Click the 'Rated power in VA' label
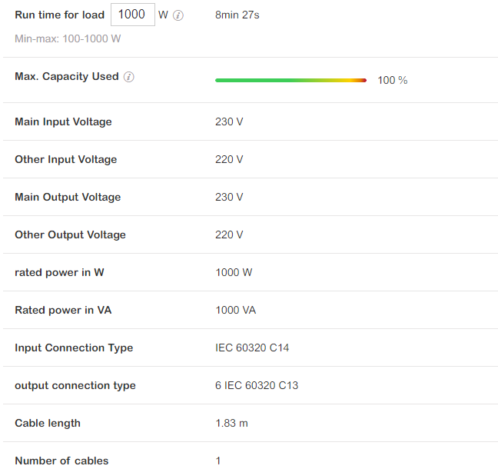The height and width of the screenshot is (469, 498). [x=63, y=310]
